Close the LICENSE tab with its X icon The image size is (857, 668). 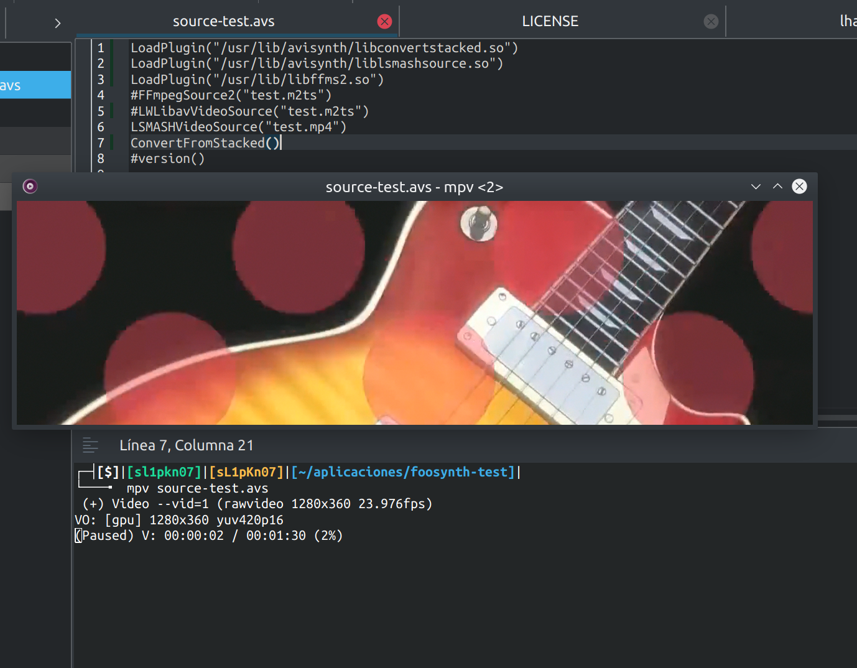pyautogui.click(x=710, y=21)
